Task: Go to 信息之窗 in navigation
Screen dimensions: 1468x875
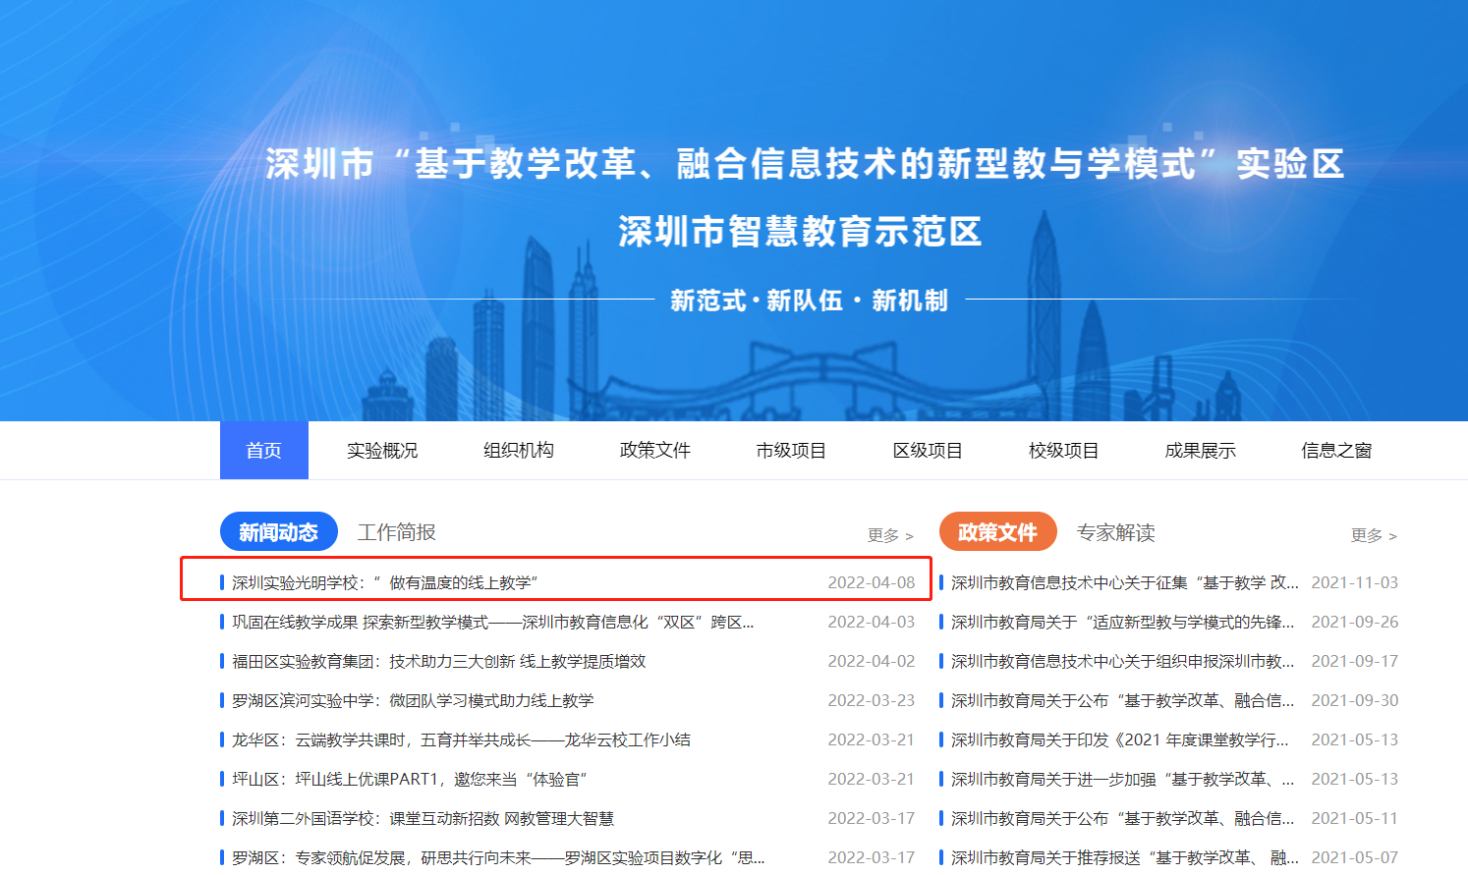Action: 1336,451
